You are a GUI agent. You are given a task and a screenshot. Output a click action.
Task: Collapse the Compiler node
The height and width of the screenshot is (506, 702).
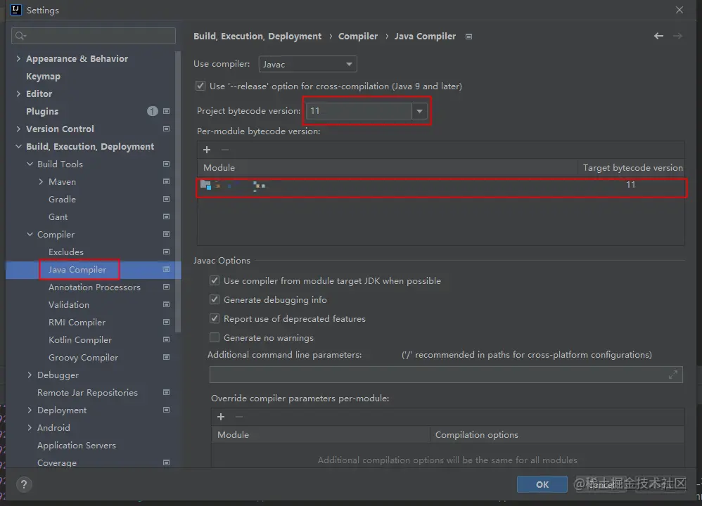coord(30,235)
